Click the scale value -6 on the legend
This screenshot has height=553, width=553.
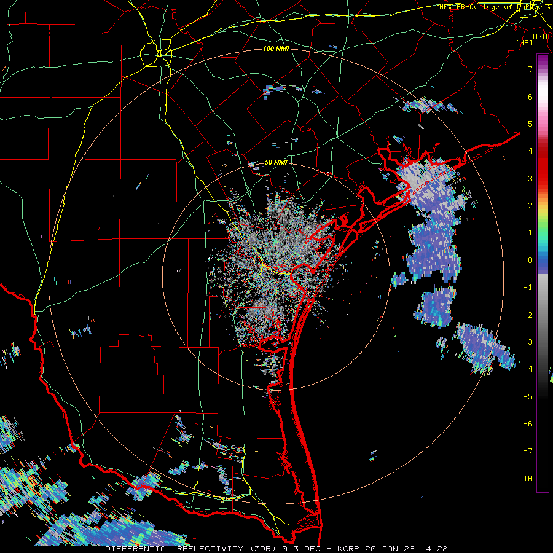point(528,423)
